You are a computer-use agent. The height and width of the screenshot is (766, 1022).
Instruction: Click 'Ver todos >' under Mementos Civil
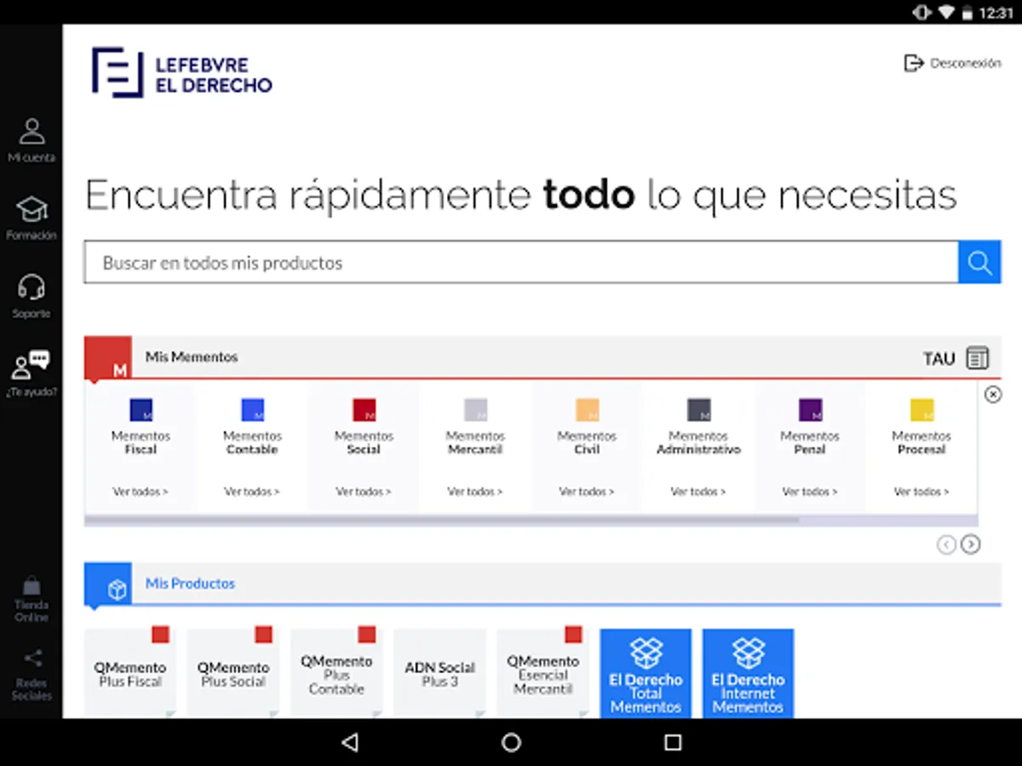coord(587,491)
